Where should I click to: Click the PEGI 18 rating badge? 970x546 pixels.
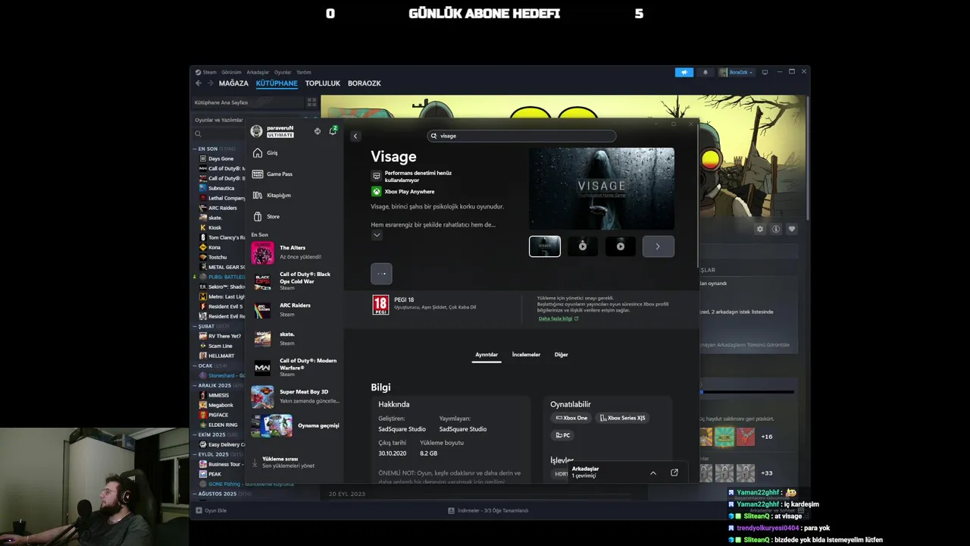(380, 305)
